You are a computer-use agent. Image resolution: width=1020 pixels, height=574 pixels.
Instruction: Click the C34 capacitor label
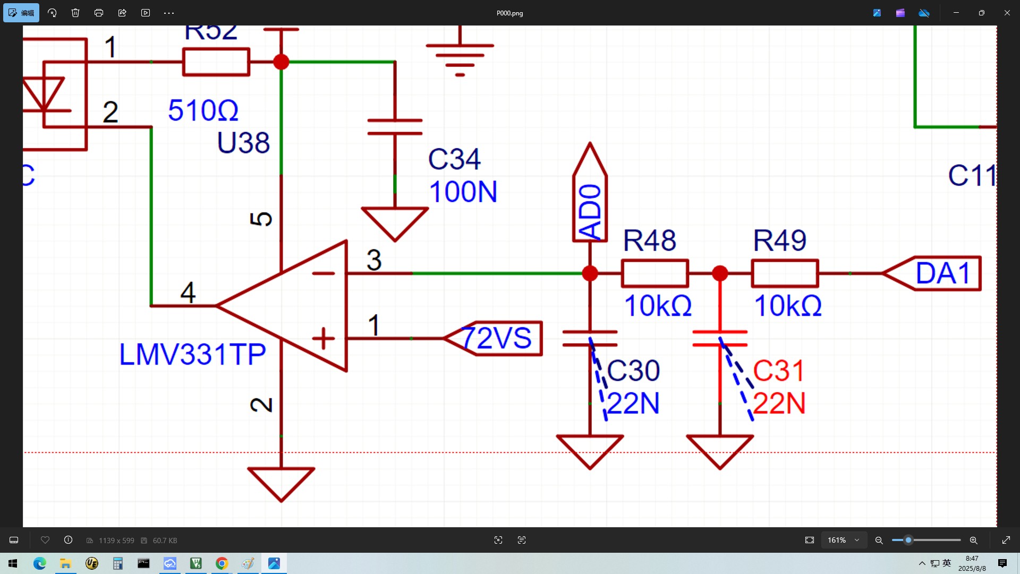(x=455, y=159)
